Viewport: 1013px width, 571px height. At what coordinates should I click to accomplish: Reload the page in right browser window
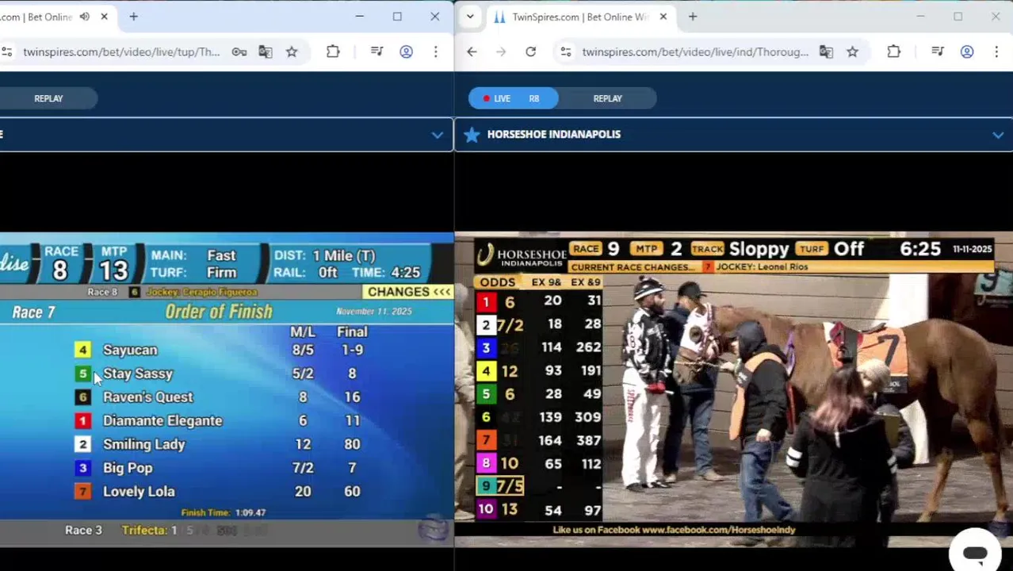[530, 52]
